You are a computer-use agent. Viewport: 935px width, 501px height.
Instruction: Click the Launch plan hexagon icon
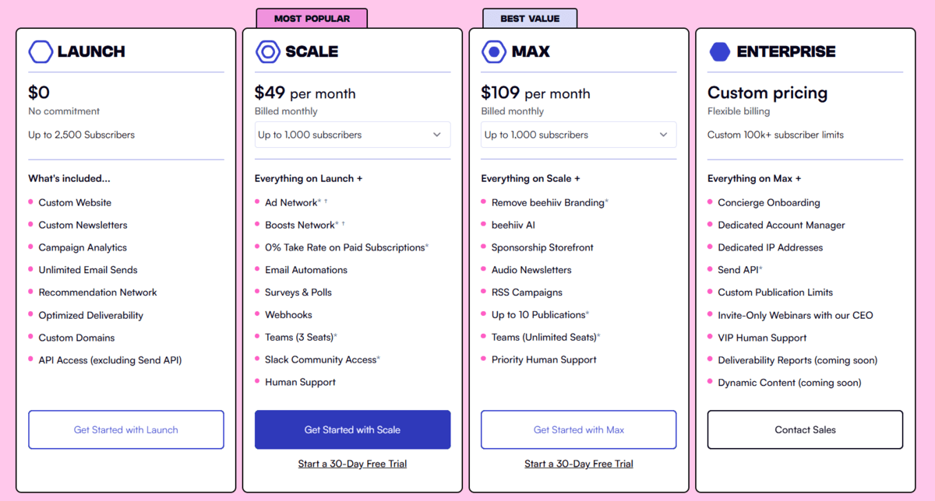click(x=40, y=51)
